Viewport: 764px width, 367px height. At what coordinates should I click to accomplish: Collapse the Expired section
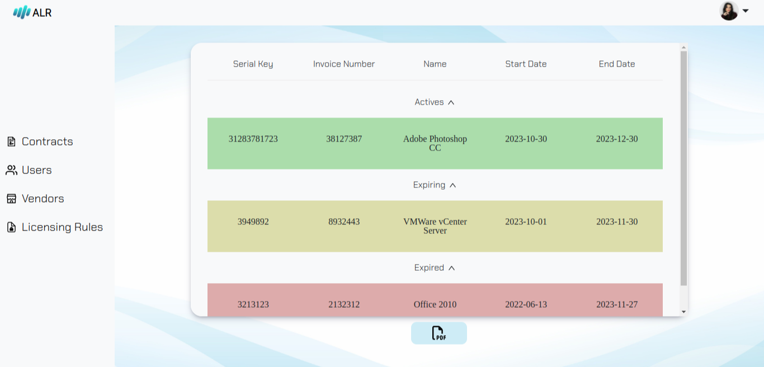click(x=435, y=267)
